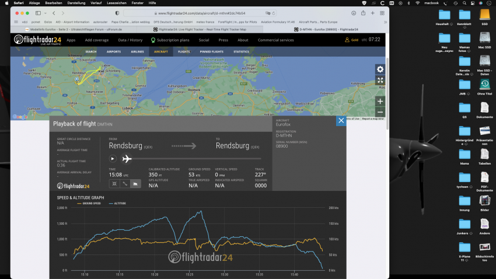Open the autorouter bookmark

(x=100, y=22)
